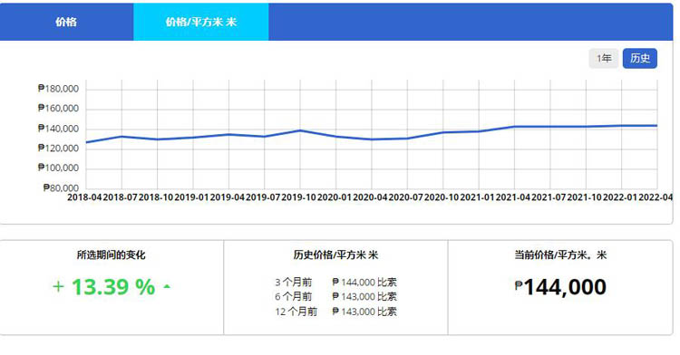680x355 pixels.
Task: Click the 12 个月前 price row
Action: pos(335,312)
